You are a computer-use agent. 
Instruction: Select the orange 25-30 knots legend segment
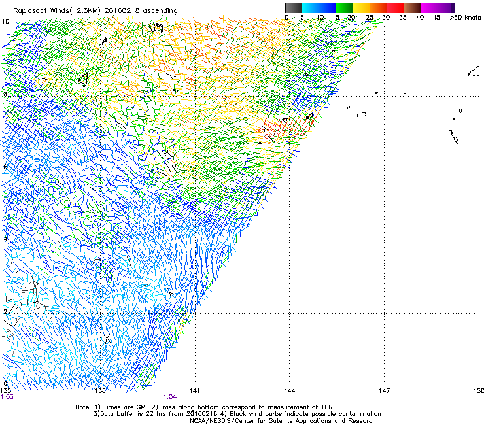coord(378,8)
